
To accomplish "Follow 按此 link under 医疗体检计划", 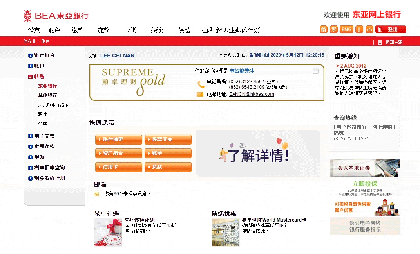I will [x=143, y=231].
